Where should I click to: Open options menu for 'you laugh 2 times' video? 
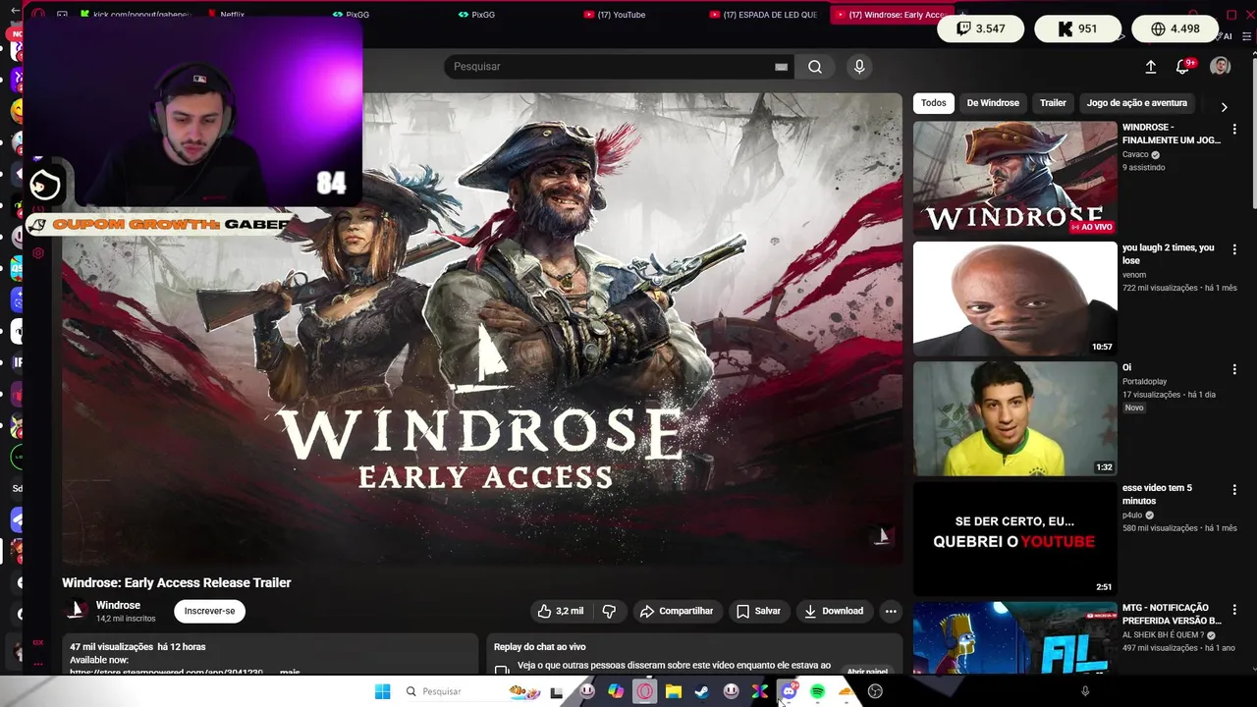1234,249
